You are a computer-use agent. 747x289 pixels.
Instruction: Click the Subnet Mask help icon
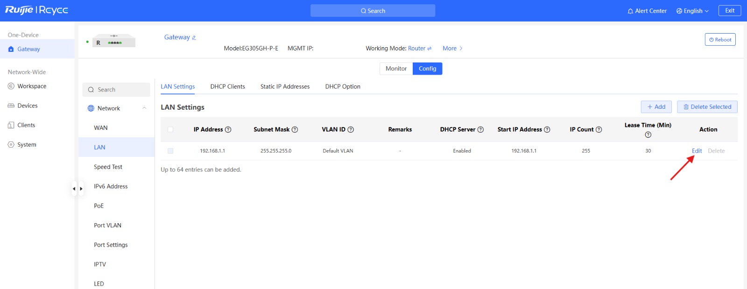[x=295, y=130]
